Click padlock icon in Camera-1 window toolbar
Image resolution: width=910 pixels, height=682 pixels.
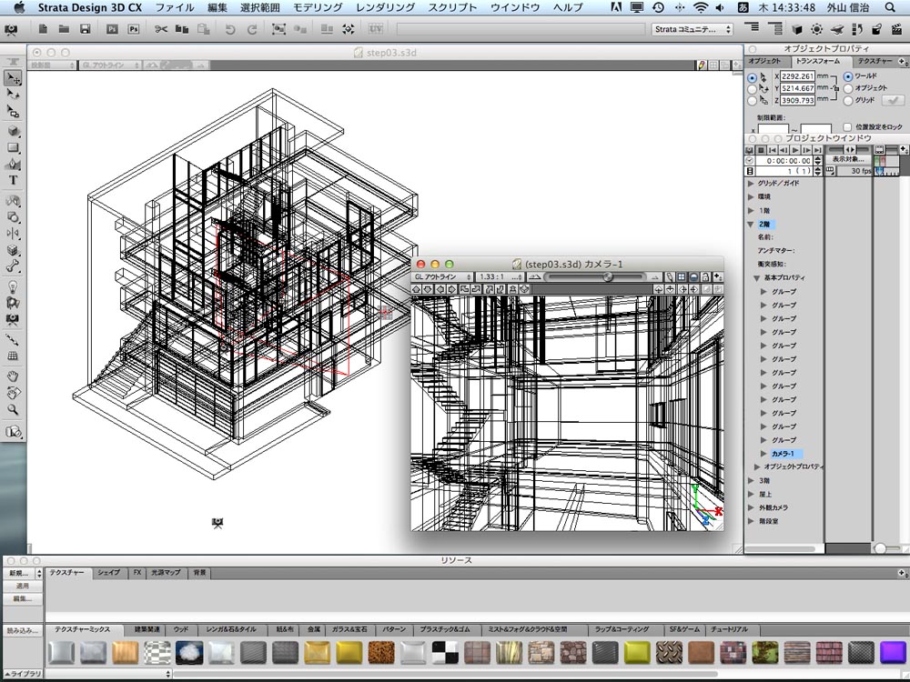[705, 277]
